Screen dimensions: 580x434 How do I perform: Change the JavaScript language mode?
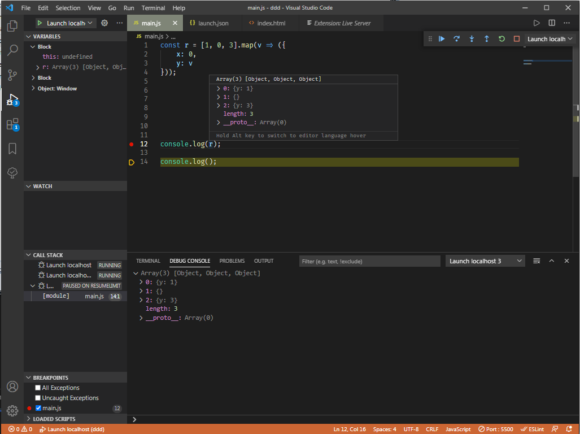[458, 429]
